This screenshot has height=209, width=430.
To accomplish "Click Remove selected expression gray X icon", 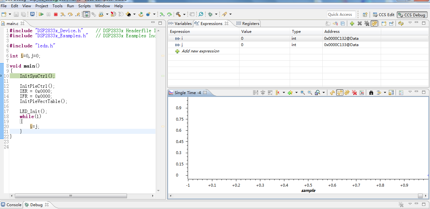I will tap(360, 23).
